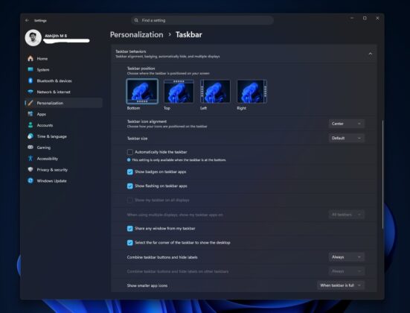Viewport: 410px width, 313px height.
Task: Click the Taskbar position label
Action: point(141,69)
